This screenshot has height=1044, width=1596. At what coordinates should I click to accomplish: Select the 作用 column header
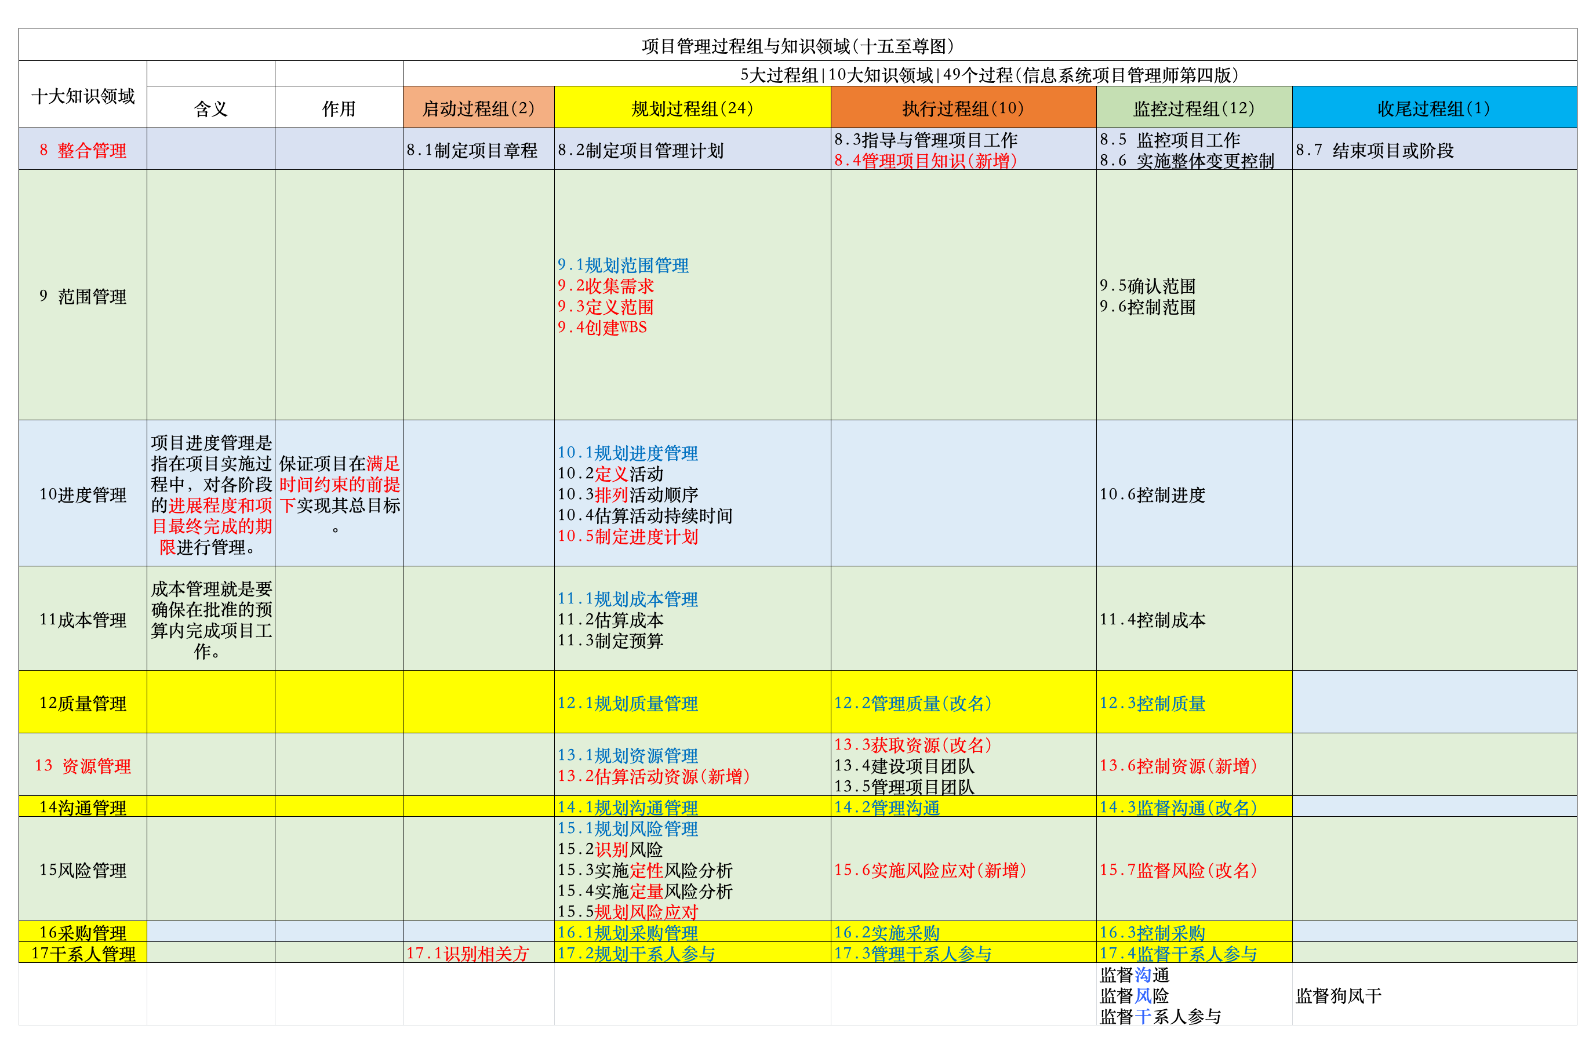coord(339,107)
